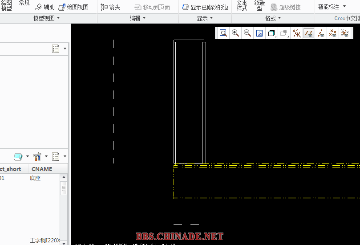Click the Zoom Out magnifier icon
The width and height of the screenshot is (360, 245).
[247, 33]
